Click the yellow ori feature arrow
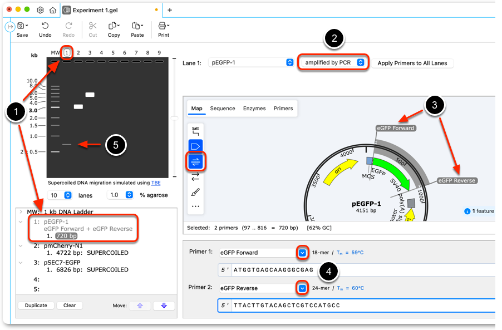The image size is (502, 330). click(x=340, y=171)
